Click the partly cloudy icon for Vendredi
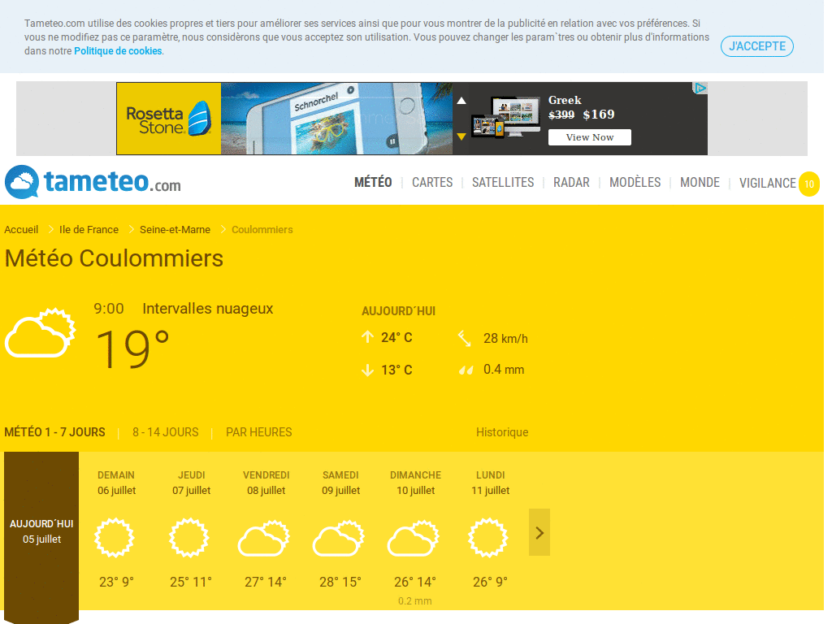 click(x=264, y=539)
